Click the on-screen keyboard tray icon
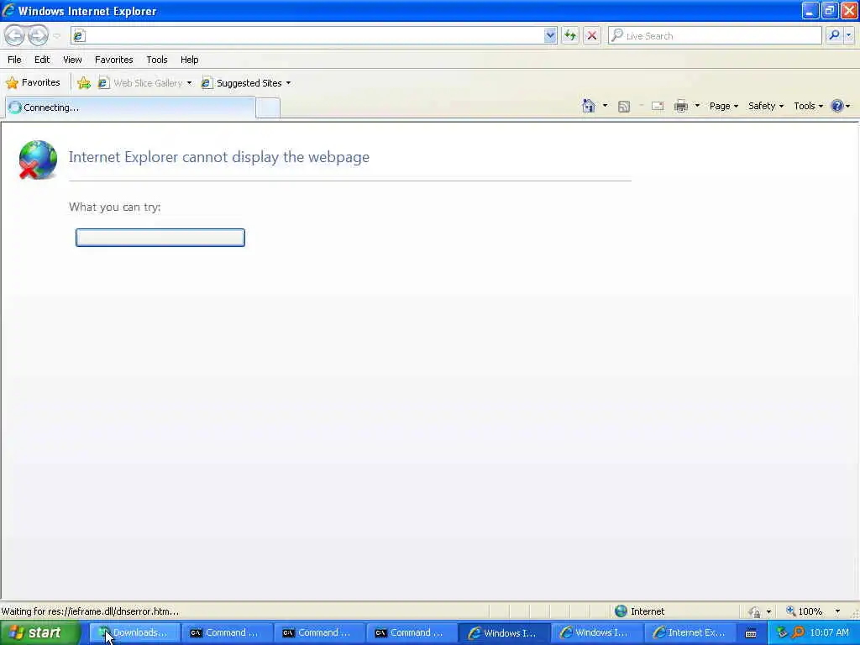The height and width of the screenshot is (645, 860). pos(751,633)
